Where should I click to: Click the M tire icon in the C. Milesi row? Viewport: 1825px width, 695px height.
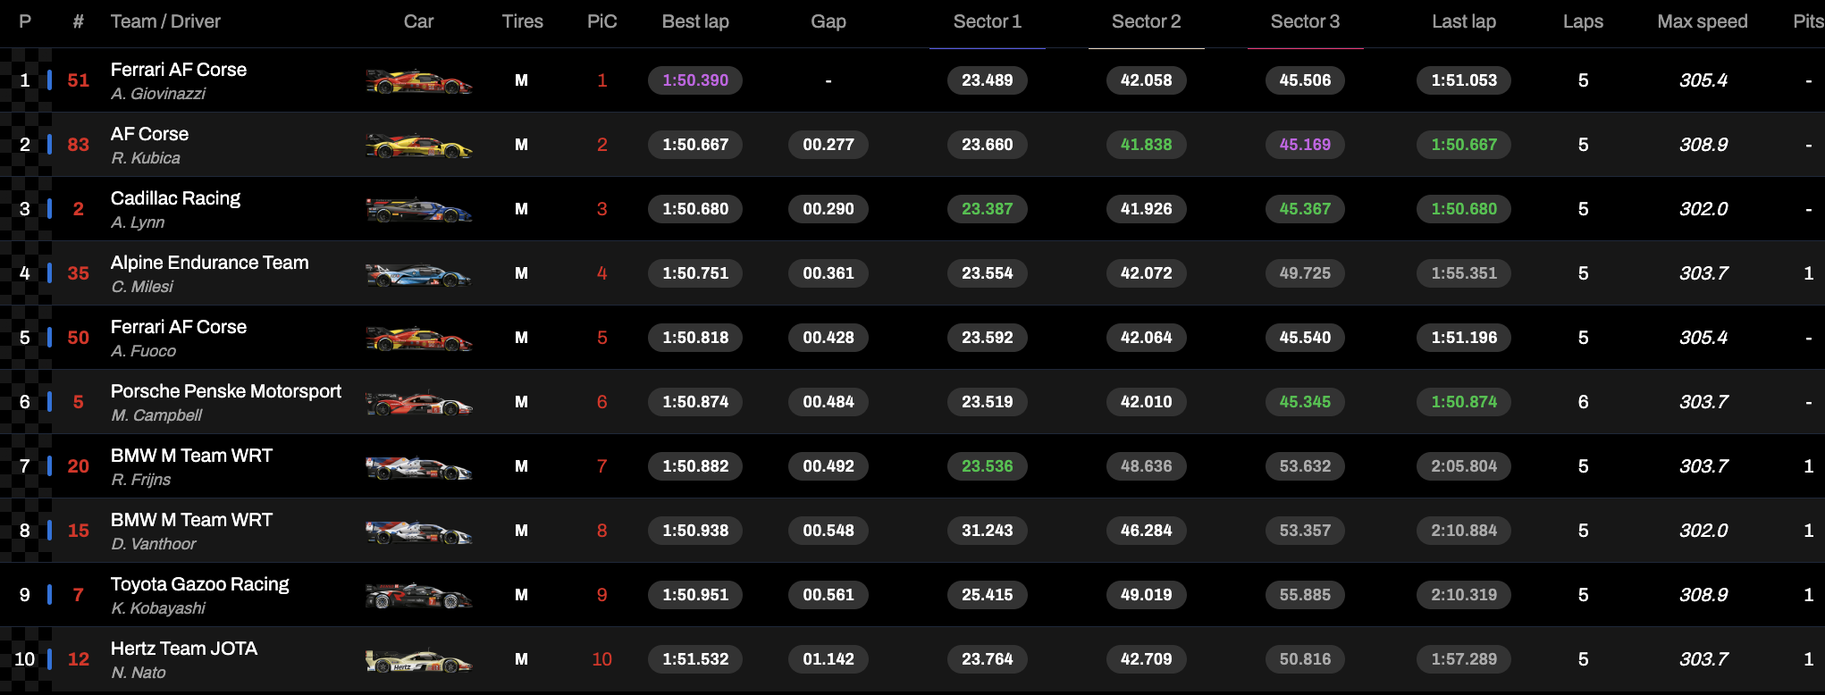click(x=521, y=273)
